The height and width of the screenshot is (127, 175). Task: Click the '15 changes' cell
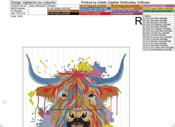tap(19, 11)
